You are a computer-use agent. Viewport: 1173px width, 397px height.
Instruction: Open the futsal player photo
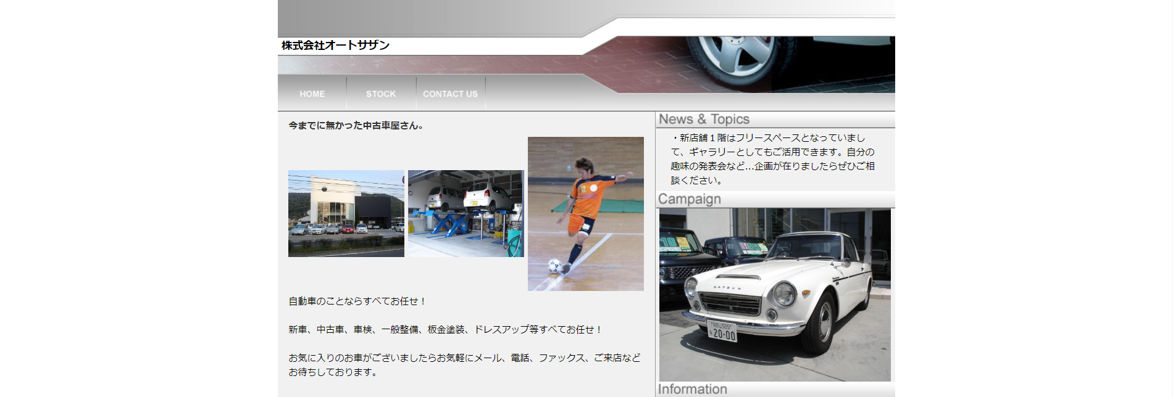coord(586,214)
